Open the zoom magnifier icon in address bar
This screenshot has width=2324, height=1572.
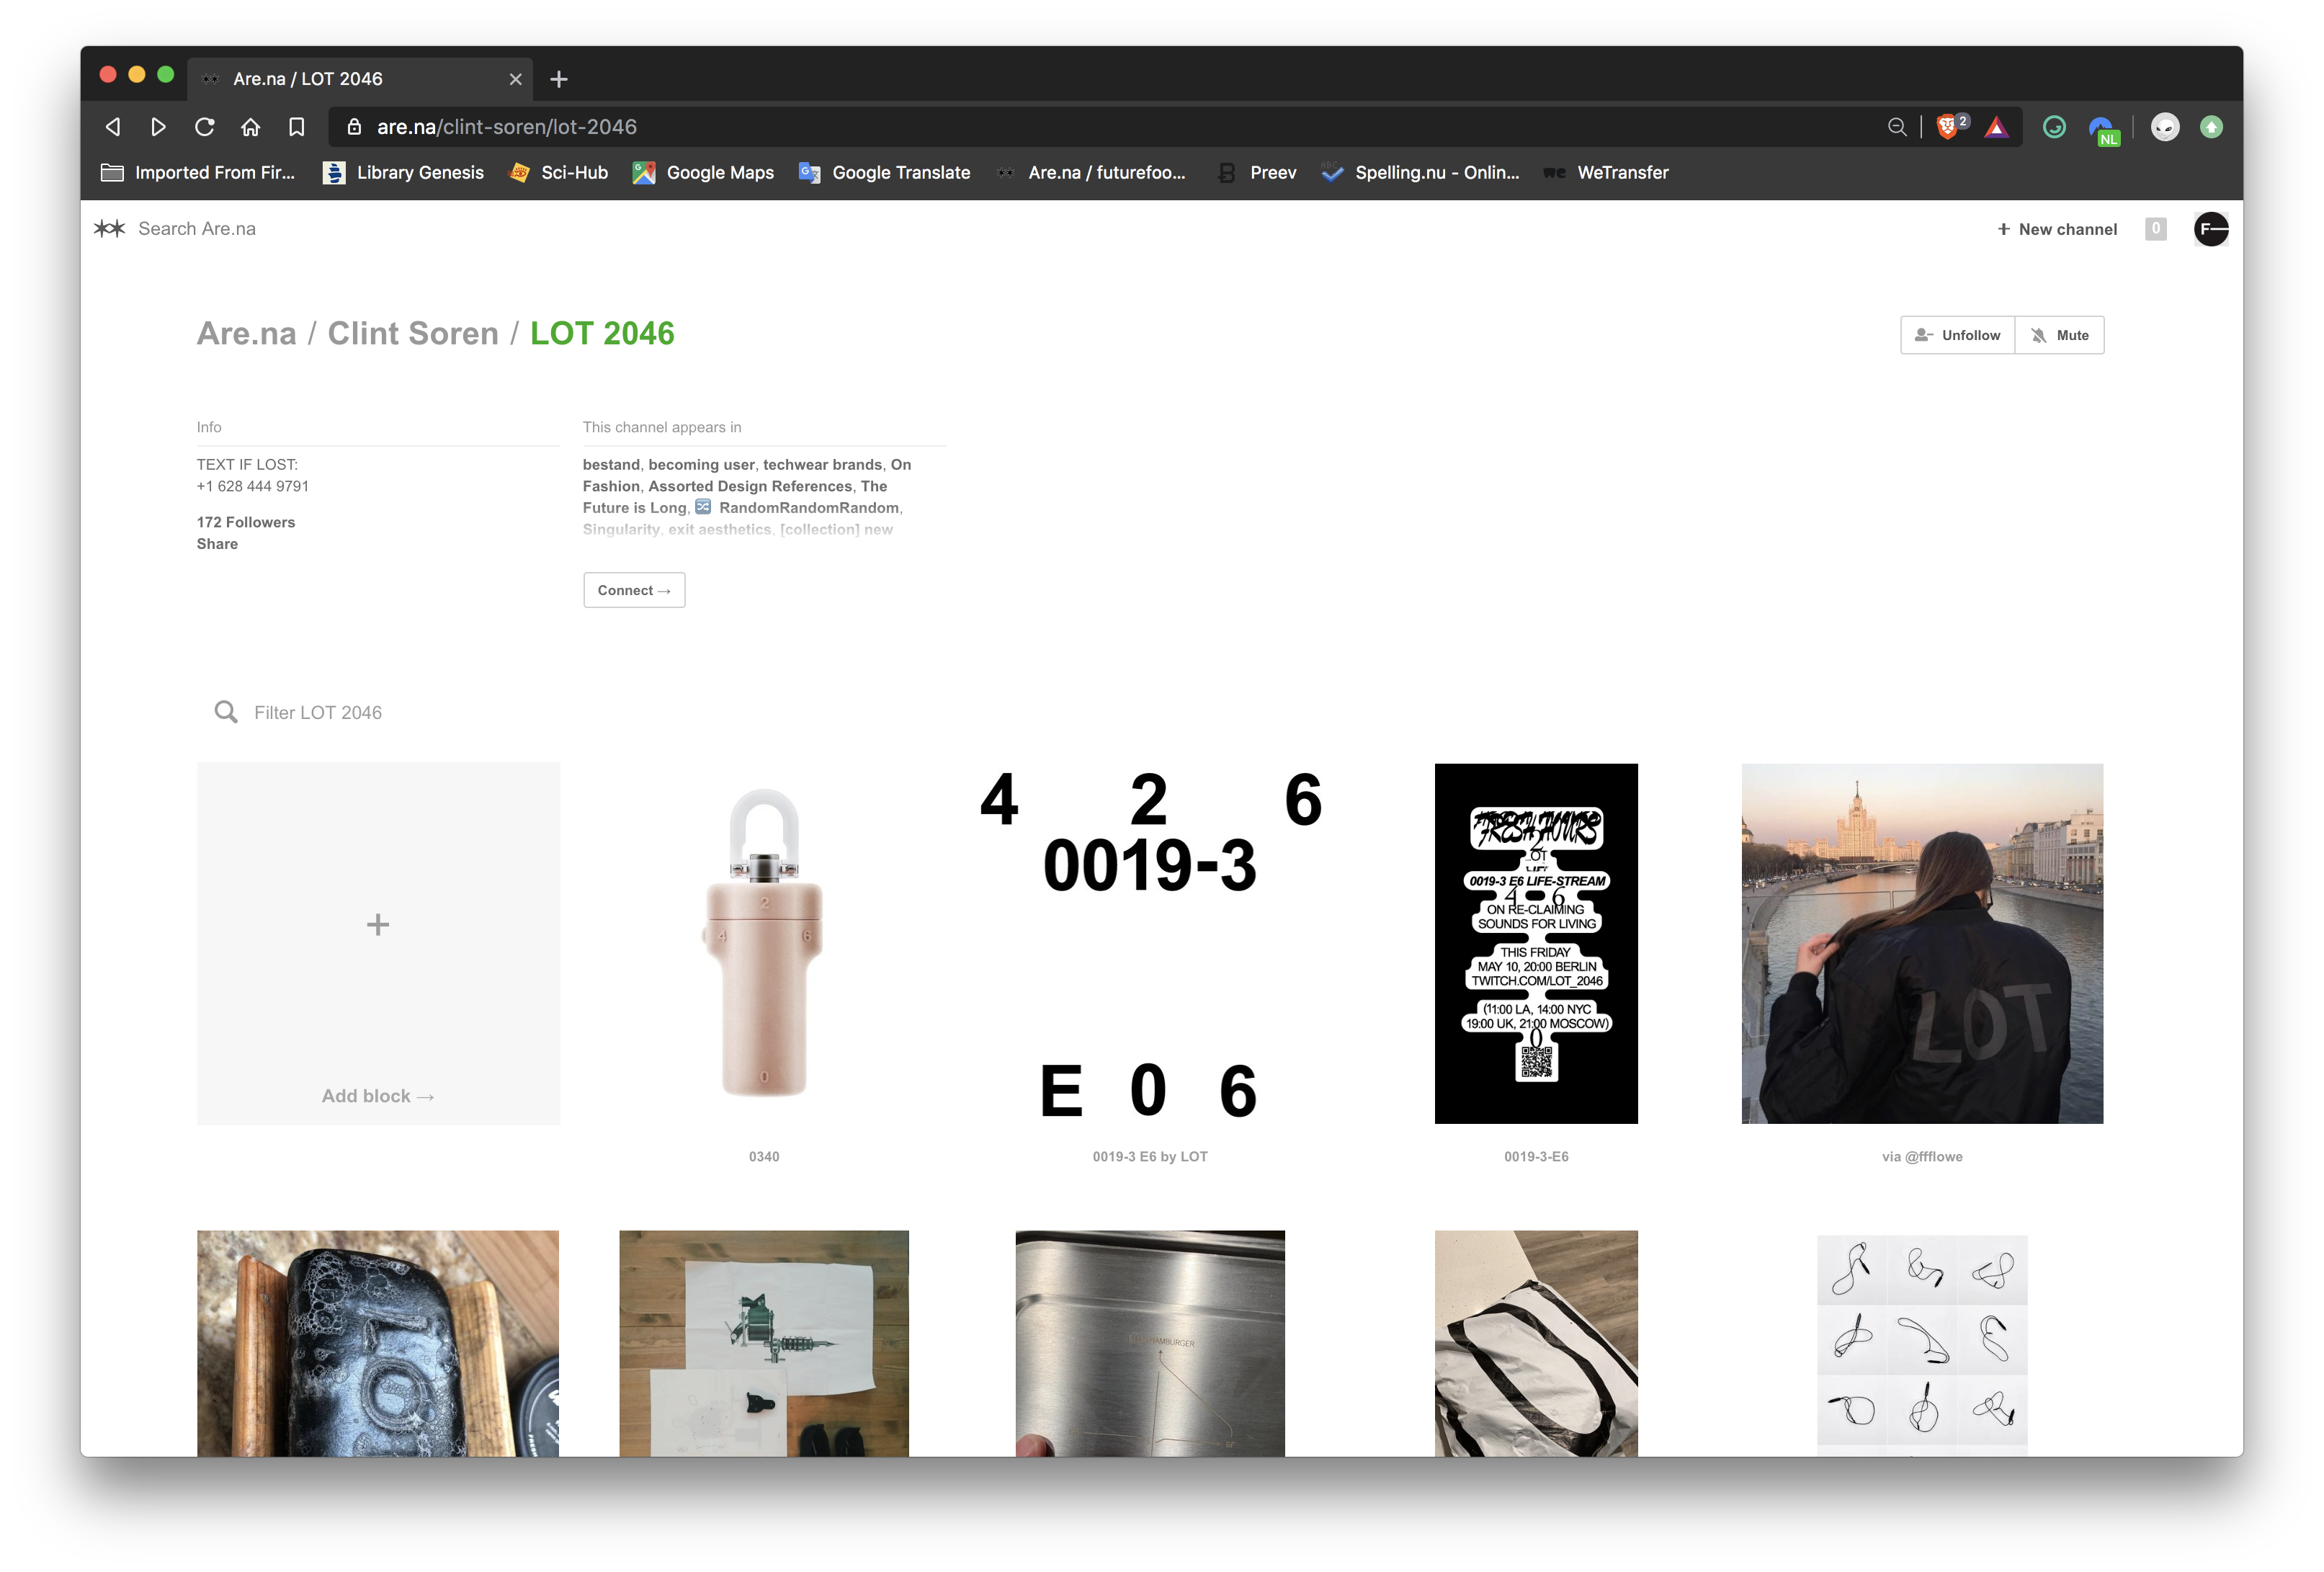(x=1896, y=127)
